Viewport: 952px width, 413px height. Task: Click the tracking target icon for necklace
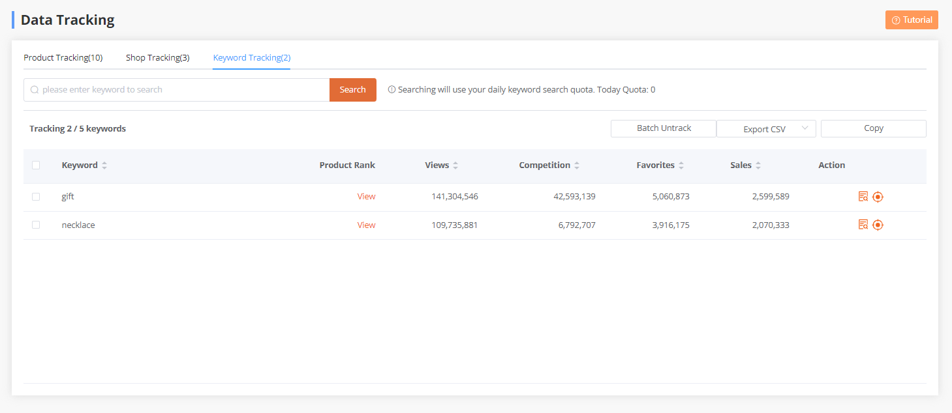[878, 224]
